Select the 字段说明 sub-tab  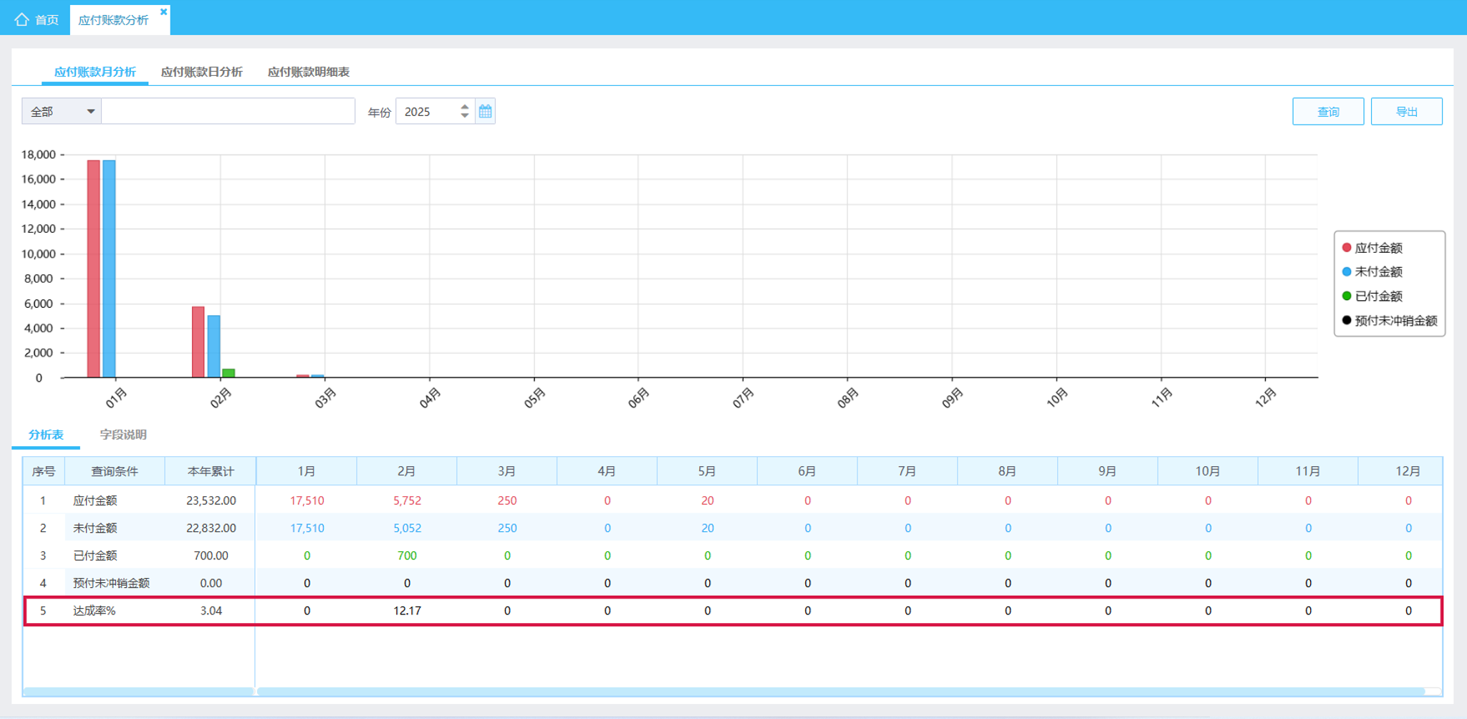pos(123,435)
